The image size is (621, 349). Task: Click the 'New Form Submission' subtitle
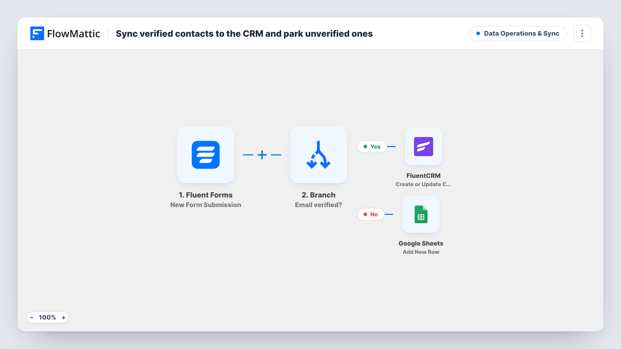click(x=206, y=205)
